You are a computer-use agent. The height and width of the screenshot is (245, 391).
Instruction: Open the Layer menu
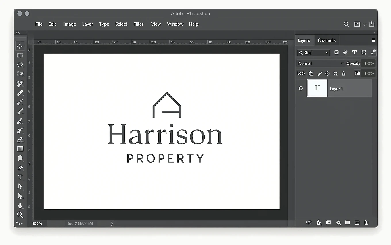(87, 24)
